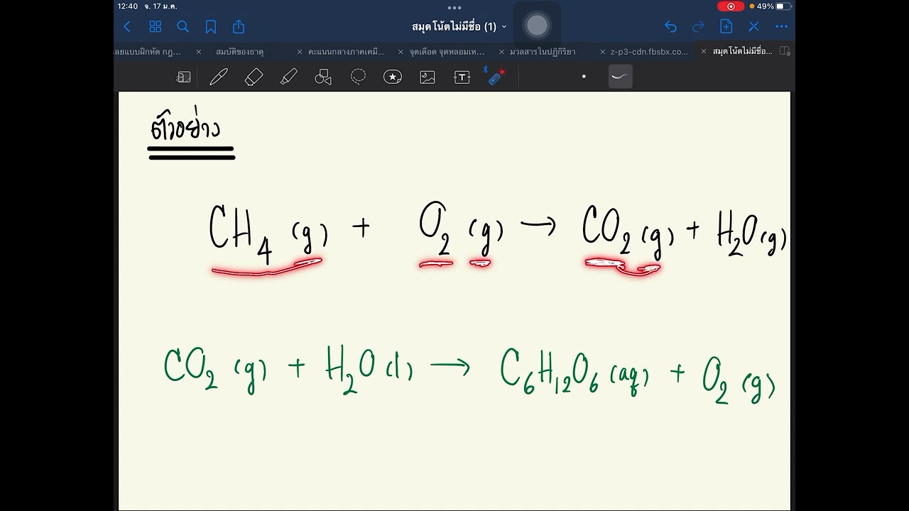909x511 pixels.
Task: Toggle the zoom window tool
Action: coord(183,77)
